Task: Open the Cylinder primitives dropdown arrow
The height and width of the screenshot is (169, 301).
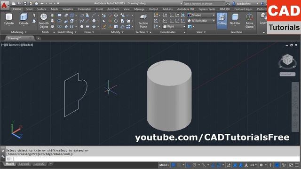Action: click(9, 26)
